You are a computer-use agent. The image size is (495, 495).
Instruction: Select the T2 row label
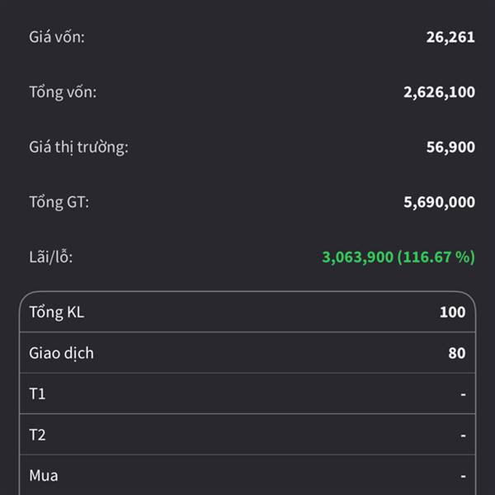coord(37,435)
